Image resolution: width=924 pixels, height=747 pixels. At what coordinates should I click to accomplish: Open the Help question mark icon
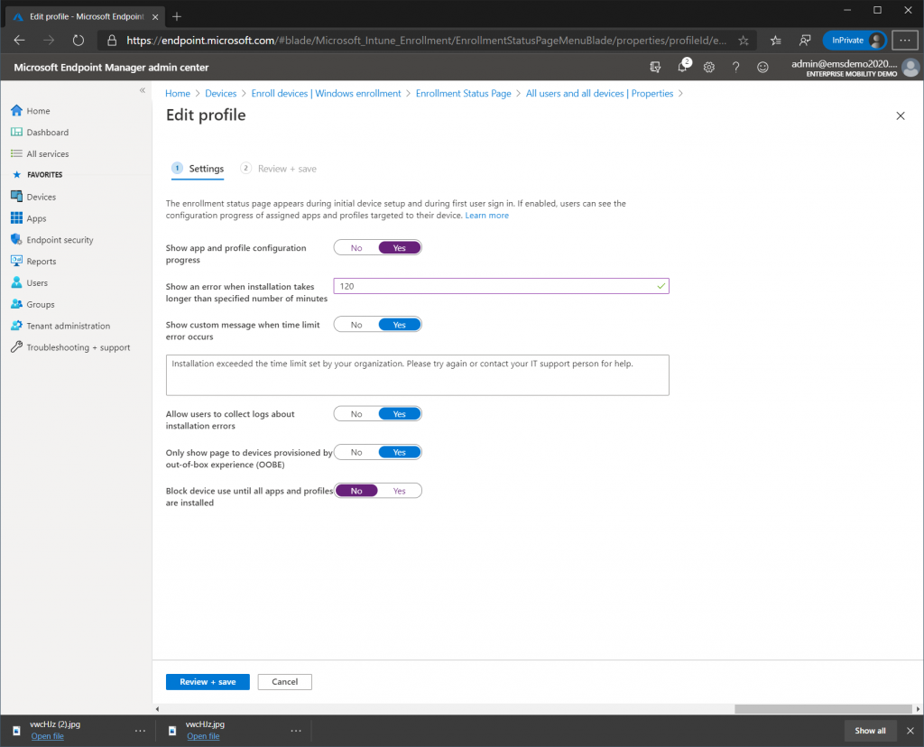pyautogui.click(x=736, y=67)
